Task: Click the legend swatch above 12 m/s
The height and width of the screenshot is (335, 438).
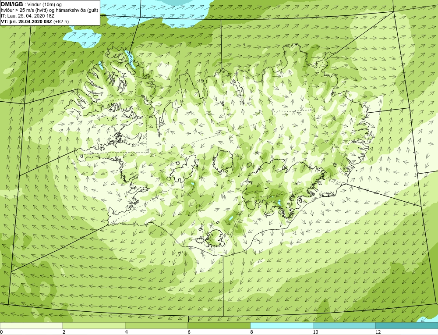Action: pyautogui.click(x=407, y=325)
